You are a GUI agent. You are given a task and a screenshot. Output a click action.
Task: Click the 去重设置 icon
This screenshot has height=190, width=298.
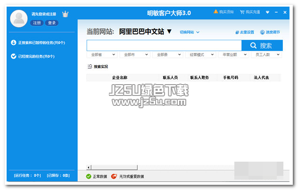pos(237,33)
